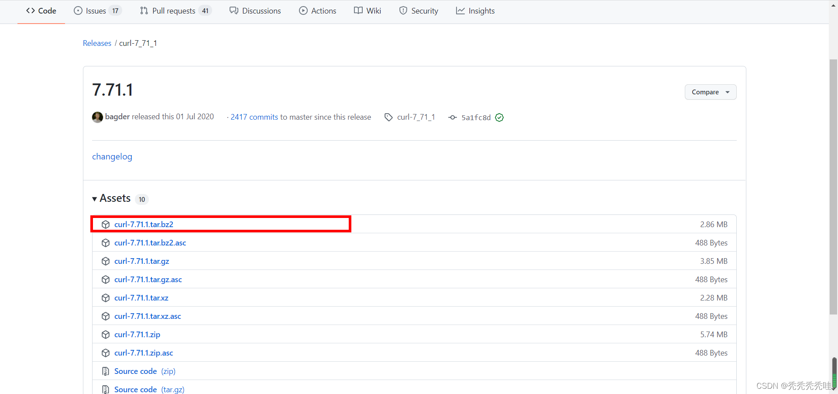The image size is (838, 394).
Task: Switch to the Actions tab
Action: pos(318,11)
